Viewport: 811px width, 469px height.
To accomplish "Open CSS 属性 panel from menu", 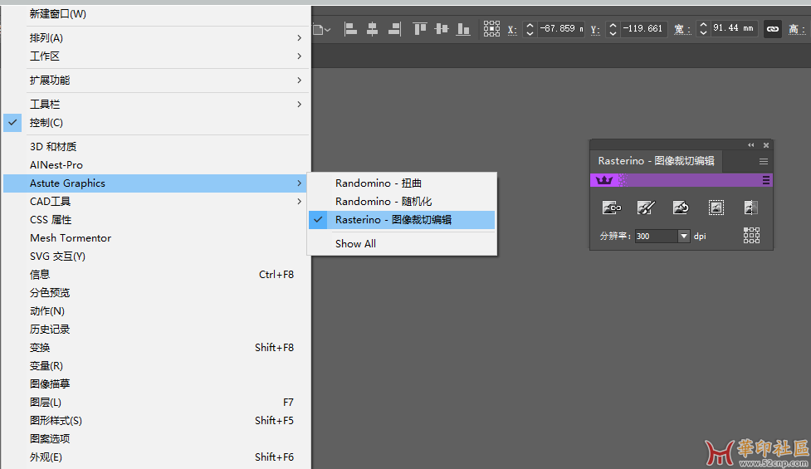I will pyautogui.click(x=156, y=220).
